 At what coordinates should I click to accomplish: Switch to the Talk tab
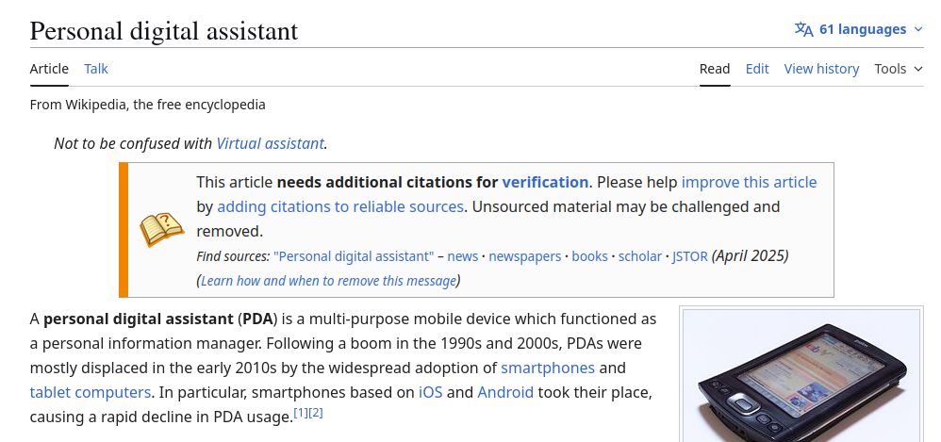tap(96, 69)
